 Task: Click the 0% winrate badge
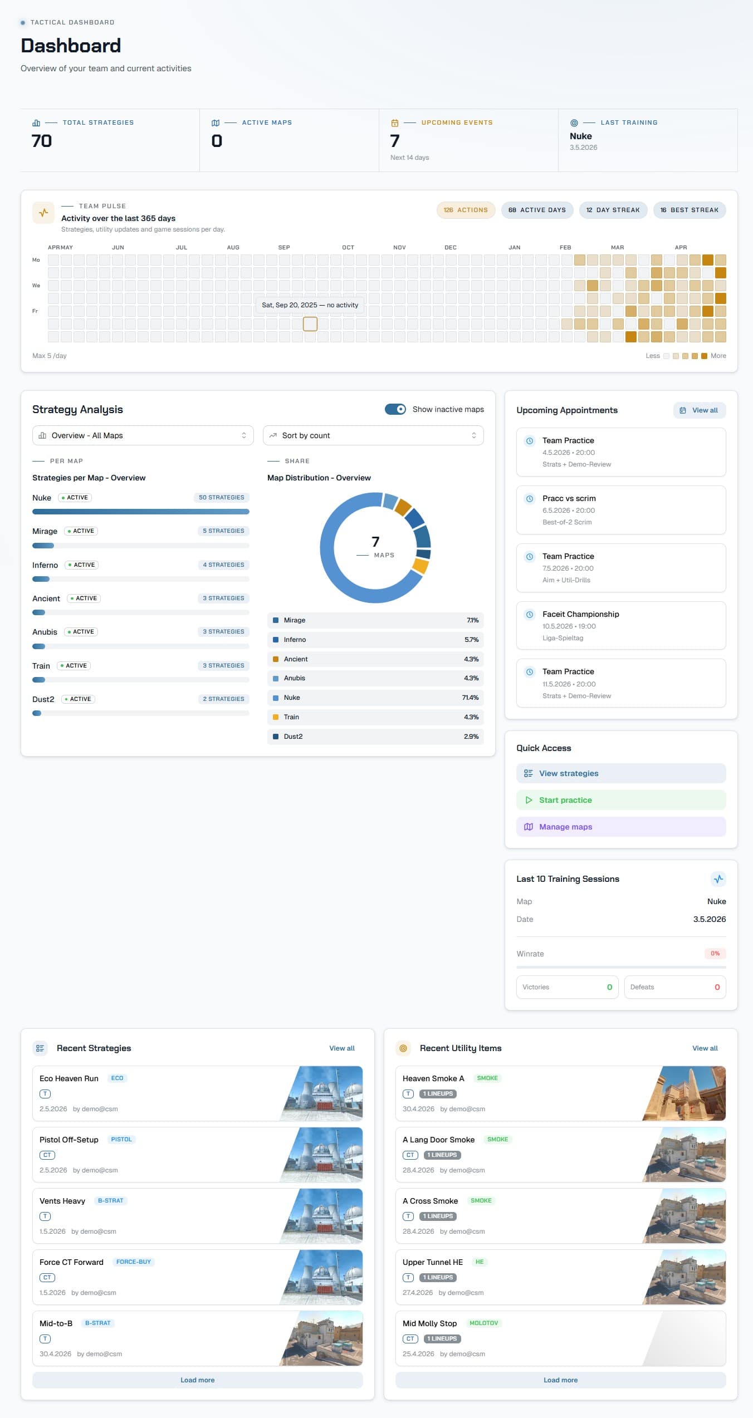click(715, 954)
